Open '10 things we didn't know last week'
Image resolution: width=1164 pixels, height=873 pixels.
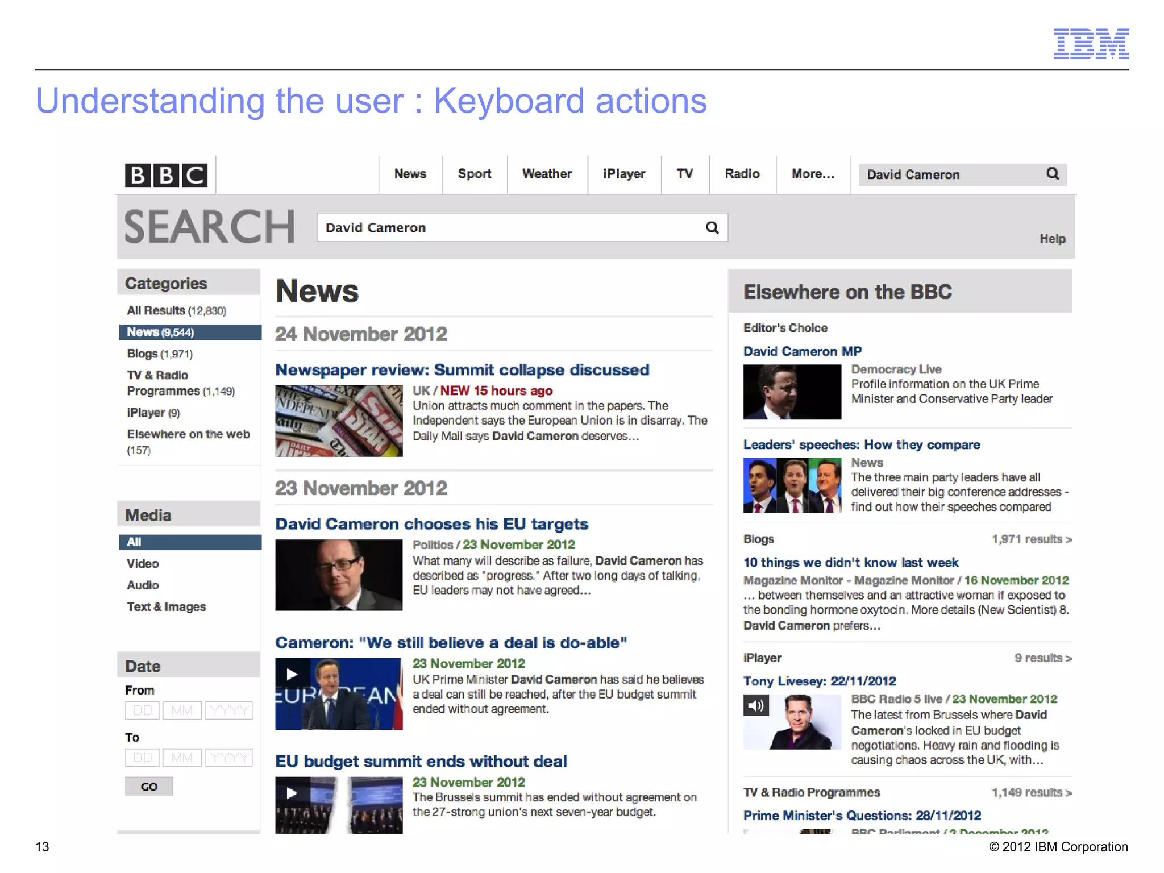coord(851,563)
